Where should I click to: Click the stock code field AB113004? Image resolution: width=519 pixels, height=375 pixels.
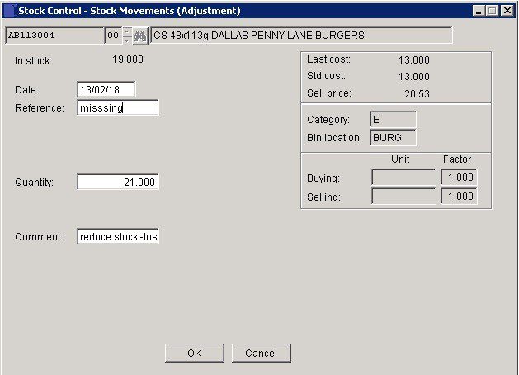[x=54, y=36]
